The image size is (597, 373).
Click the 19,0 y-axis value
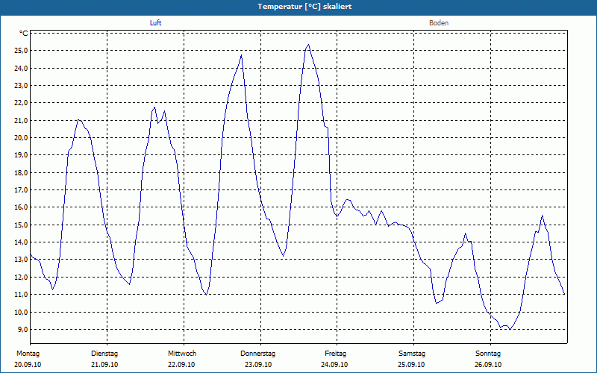point(21,155)
